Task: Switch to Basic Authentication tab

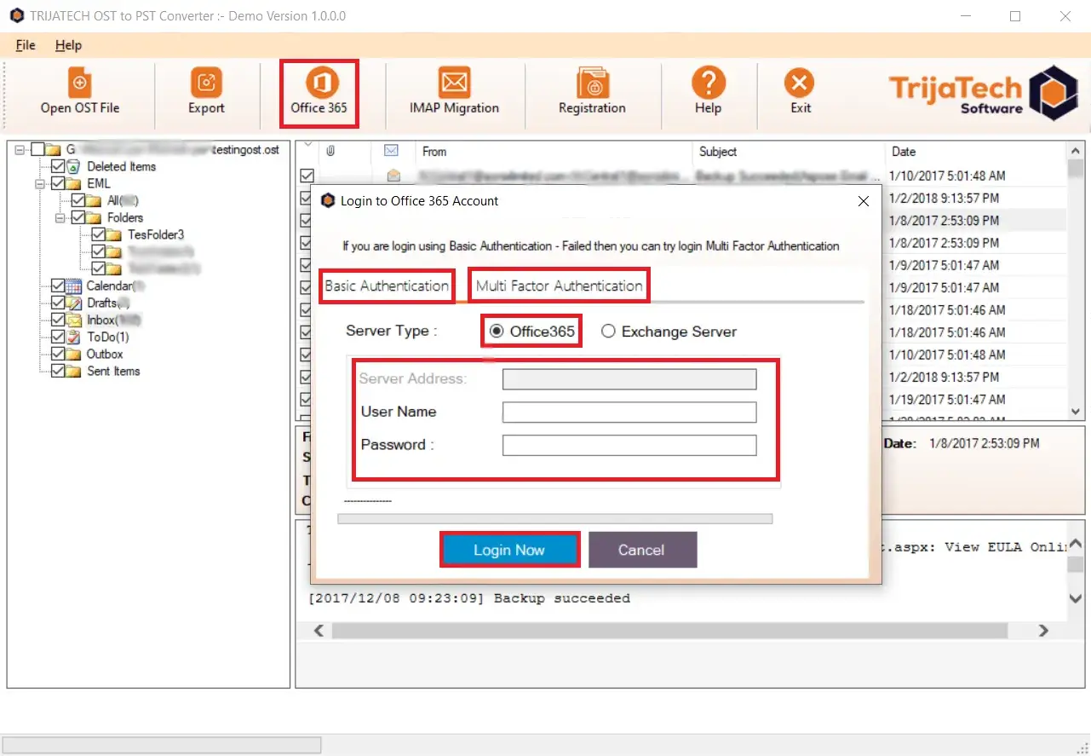Action: [387, 286]
